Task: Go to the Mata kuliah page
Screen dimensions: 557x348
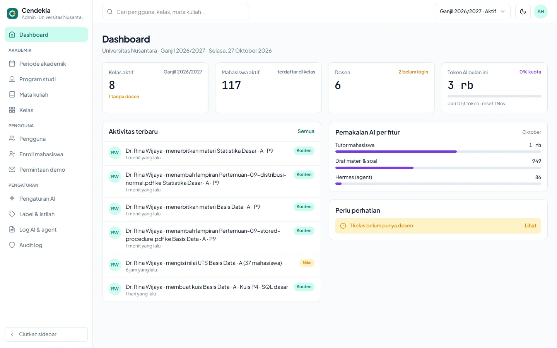Action: [x=46, y=94]
